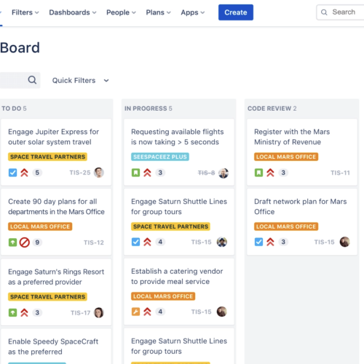Click story bookmark icon on TIS-11 card
Image resolution: width=364 pixels, height=364 pixels.
coord(258,173)
